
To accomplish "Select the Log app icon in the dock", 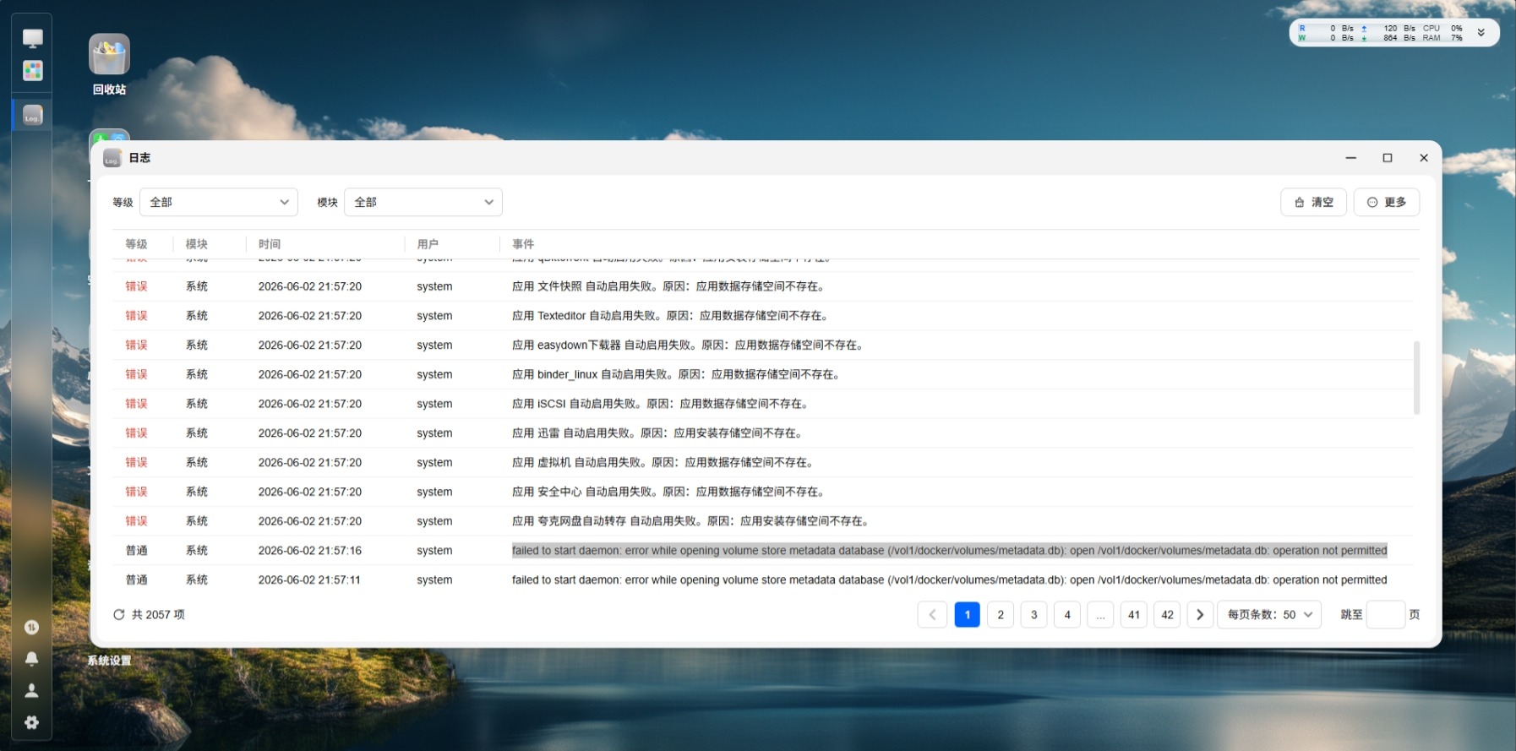I will (x=32, y=116).
